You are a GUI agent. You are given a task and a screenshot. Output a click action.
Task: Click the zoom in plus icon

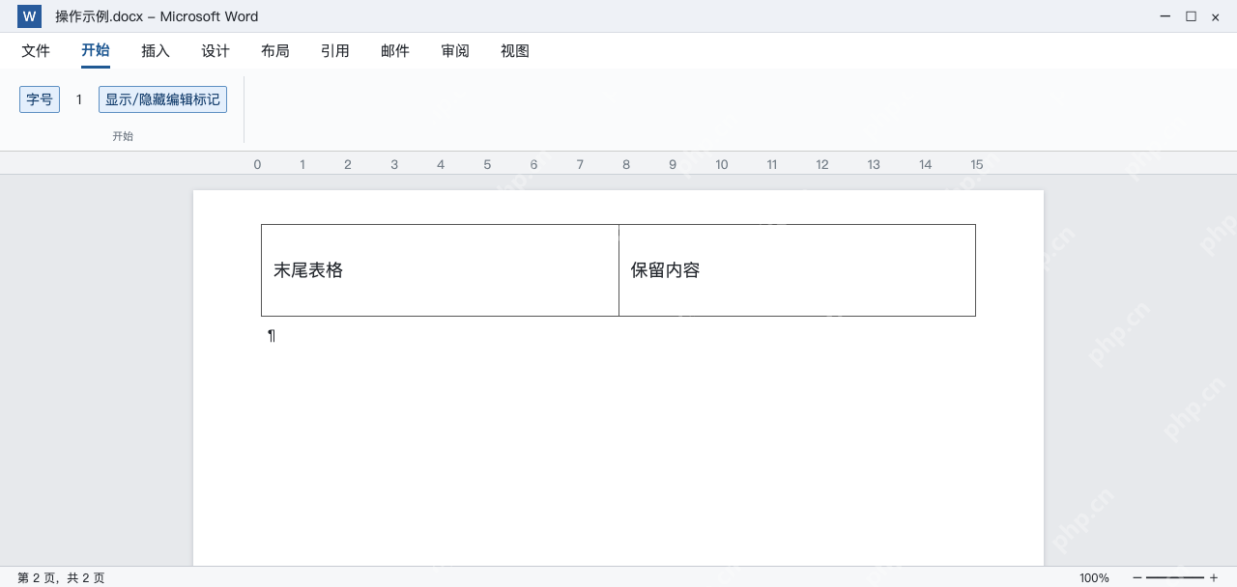[1214, 577]
